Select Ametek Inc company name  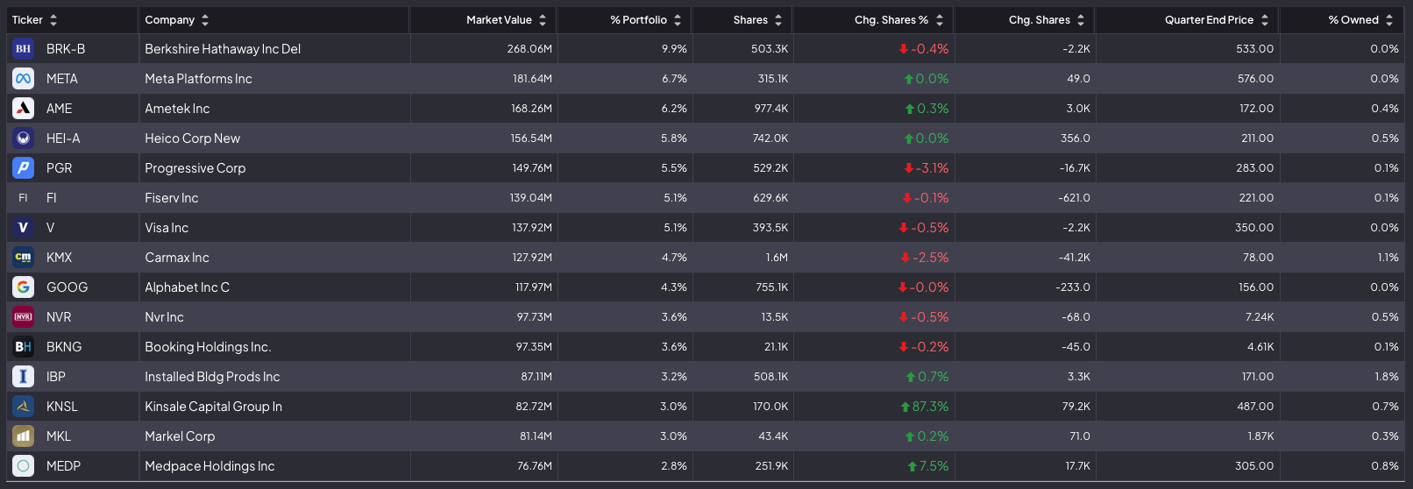pos(177,109)
